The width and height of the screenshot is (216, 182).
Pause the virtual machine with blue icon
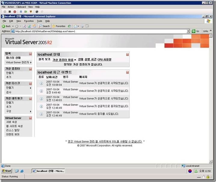[21, 12]
